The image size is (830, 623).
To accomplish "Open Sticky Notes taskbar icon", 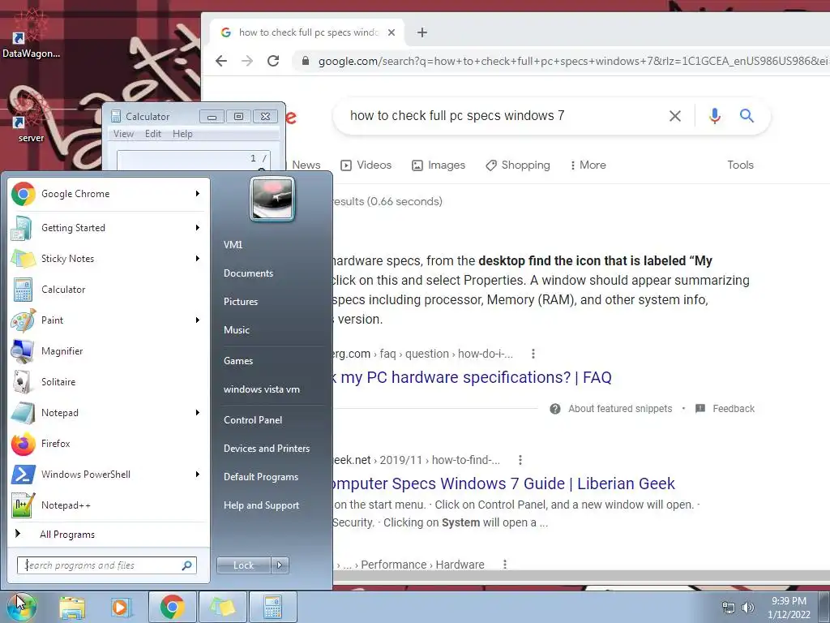I will (222, 607).
